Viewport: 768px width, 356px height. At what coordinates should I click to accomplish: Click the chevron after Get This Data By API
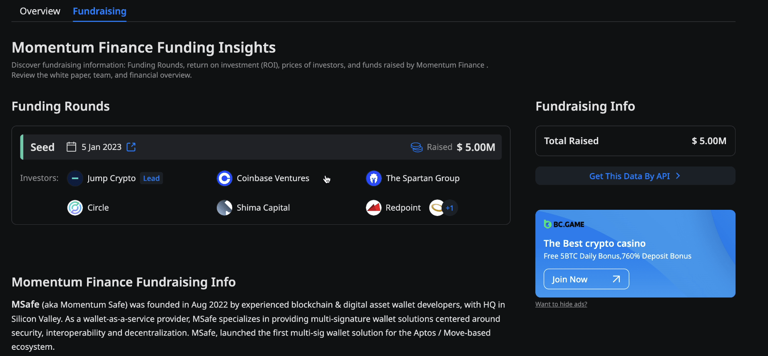pyautogui.click(x=678, y=176)
